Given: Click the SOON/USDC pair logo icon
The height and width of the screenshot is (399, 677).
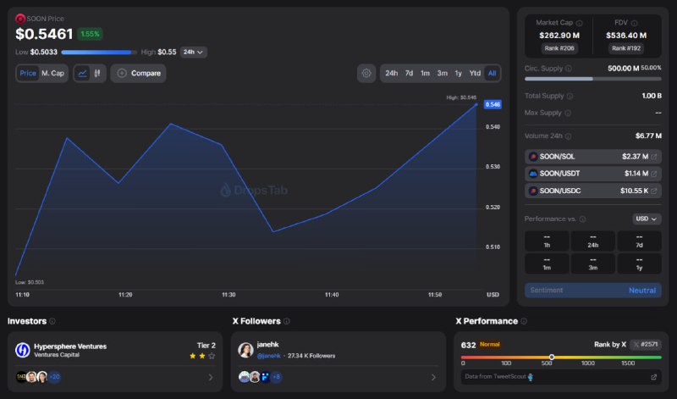Looking at the screenshot, I should point(533,191).
